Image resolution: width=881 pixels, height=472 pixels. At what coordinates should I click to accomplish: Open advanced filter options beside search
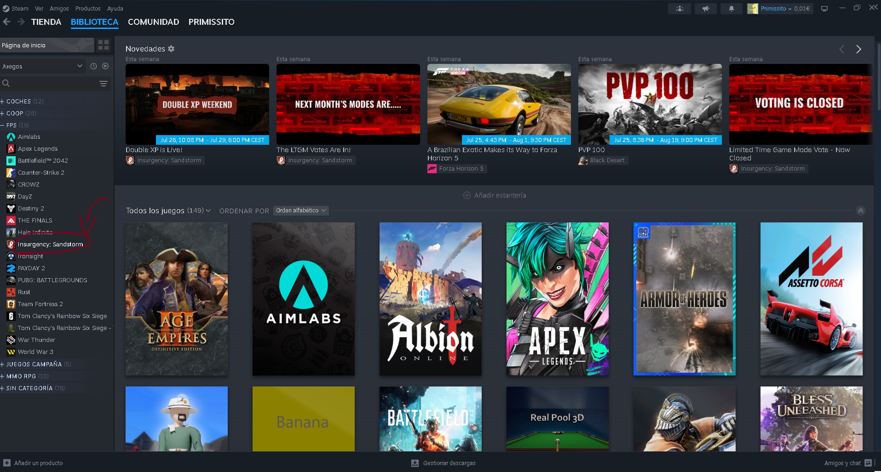104,84
